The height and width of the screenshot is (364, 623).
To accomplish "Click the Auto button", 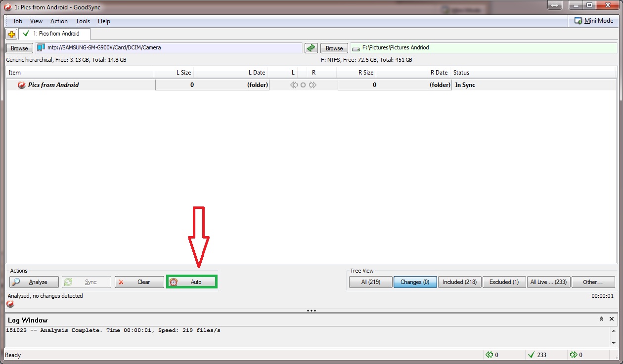I will coord(192,282).
